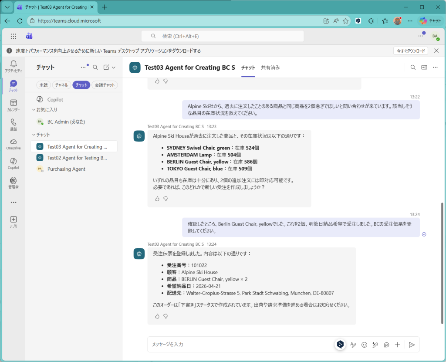This screenshot has width=446, height=362.
Task: Thumbs up the order 101022 reply
Action: 157,316
